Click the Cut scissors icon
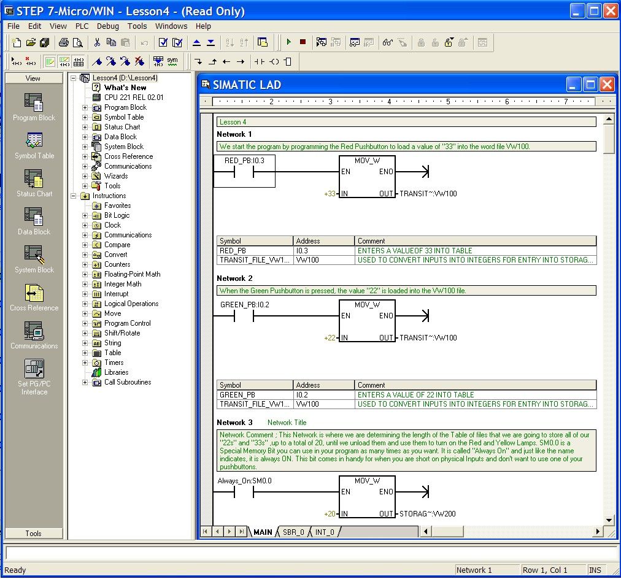Viewport: 621px width, 579px height. 97,42
